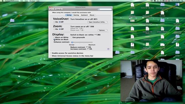185x104 pixels.
Task: Select the Archive.zip file icon
Action: point(177,45)
